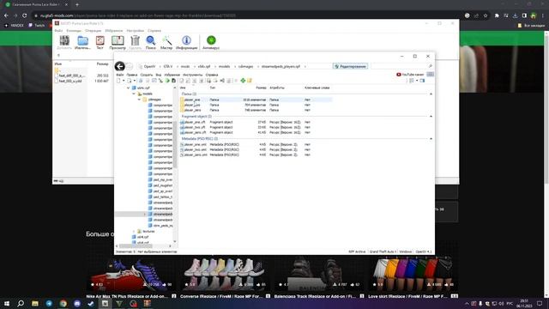Select the player_two folder row
The image size is (549, 309).
[x=256, y=105]
